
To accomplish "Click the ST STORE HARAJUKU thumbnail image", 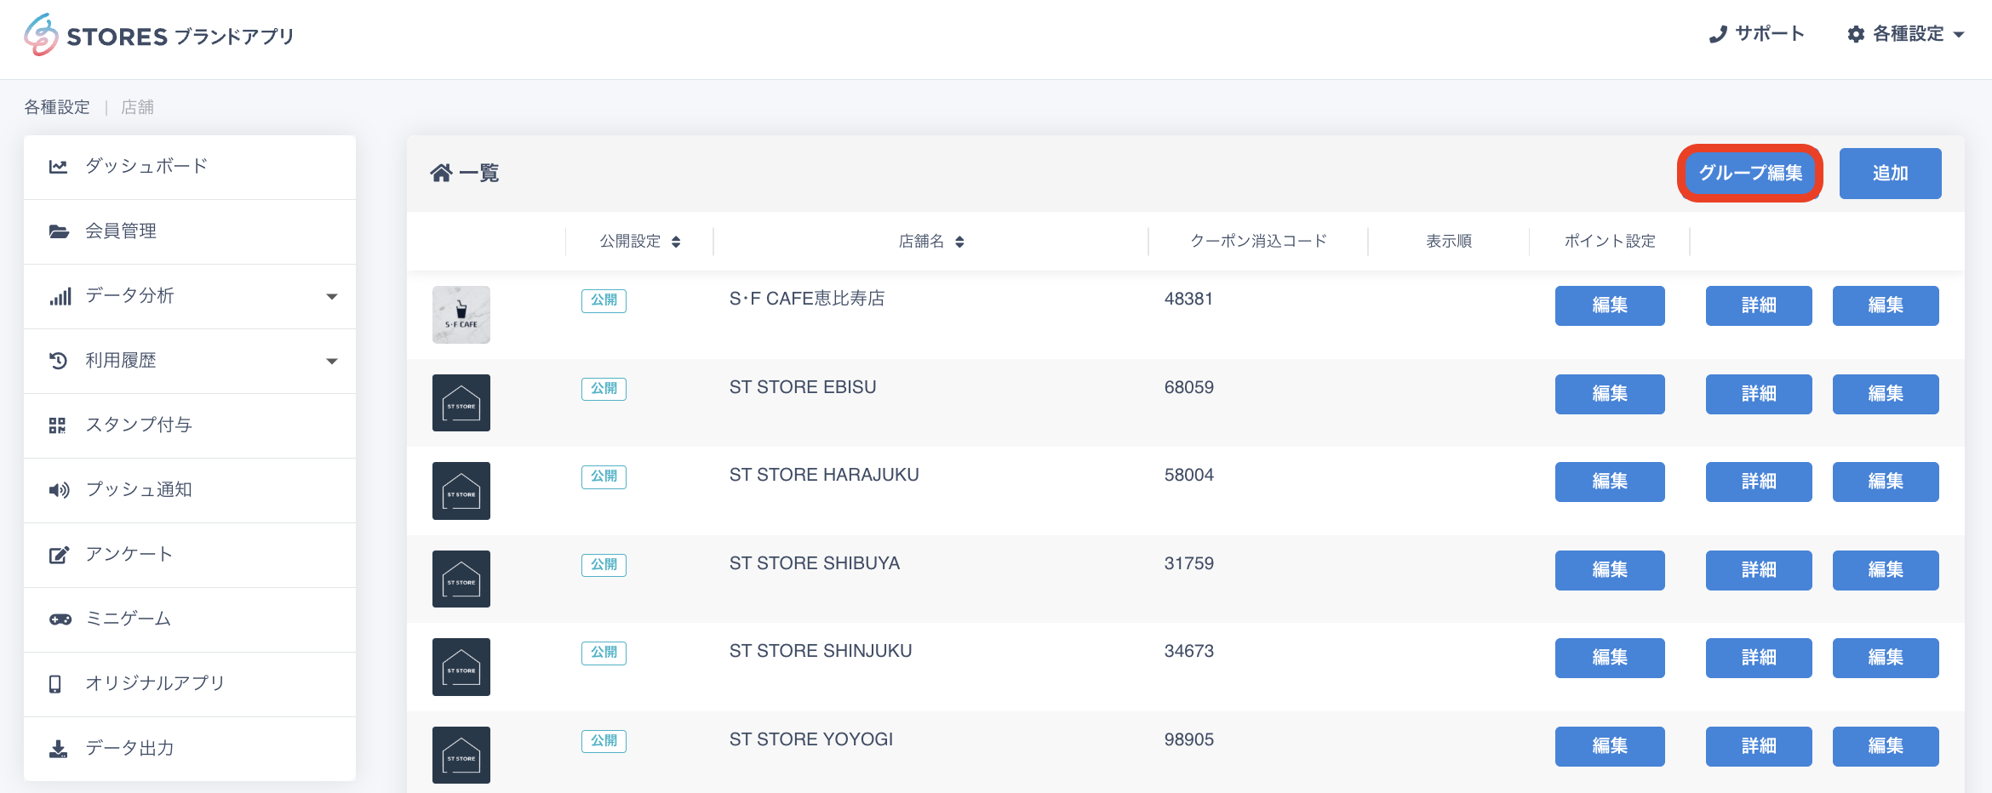I will (461, 491).
